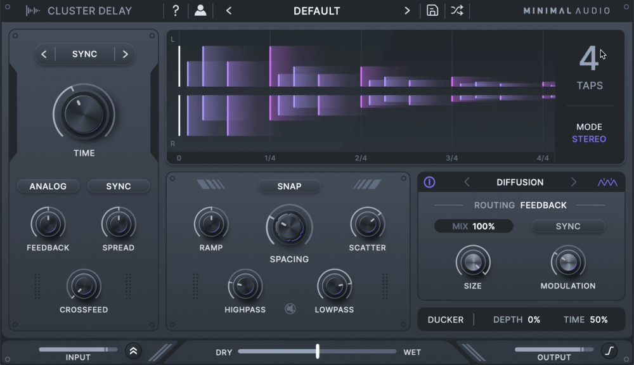Click the Ducker DEPTH 0% value
The image size is (634, 365).
pyautogui.click(x=534, y=320)
